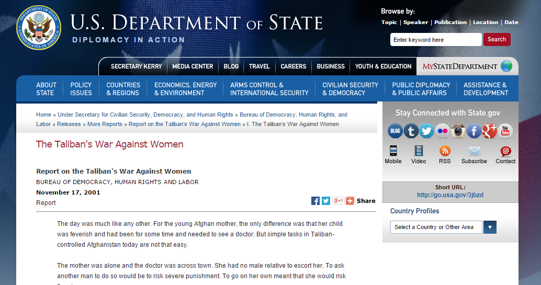Click the orange RSS feed icon
This screenshot has height=285, width=541.
(x=445, y=151)
